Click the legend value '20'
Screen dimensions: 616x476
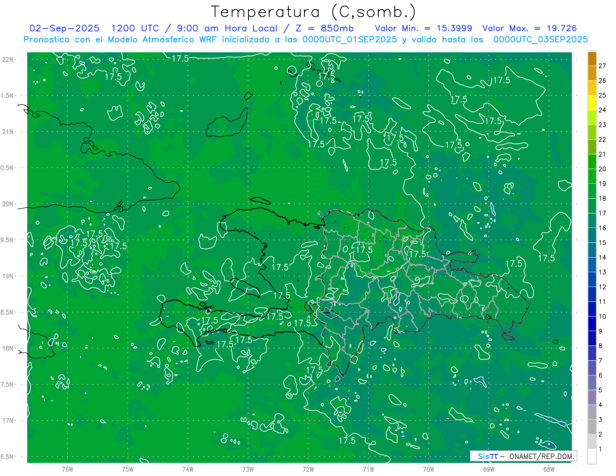click(603, 169)
